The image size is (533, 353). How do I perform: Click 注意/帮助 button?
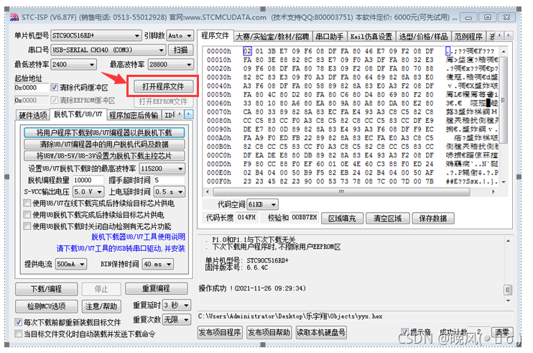101,306
